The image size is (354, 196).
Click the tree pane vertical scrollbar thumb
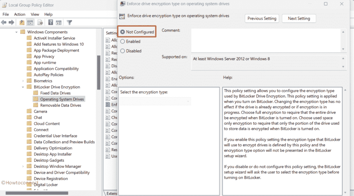click(99, 72)
